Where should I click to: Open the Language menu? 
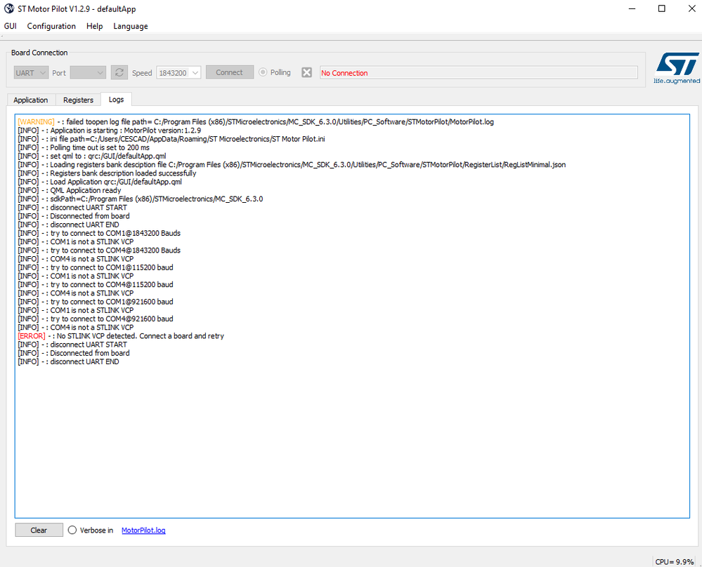[x=131, y=26]
